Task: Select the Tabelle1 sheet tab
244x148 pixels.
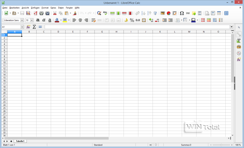Action: pos(20,141)
